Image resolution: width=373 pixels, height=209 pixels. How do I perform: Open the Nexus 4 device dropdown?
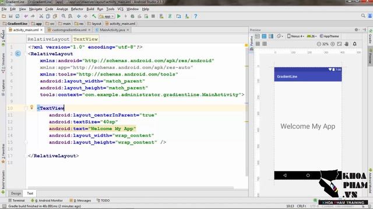(x=295, y=36)
